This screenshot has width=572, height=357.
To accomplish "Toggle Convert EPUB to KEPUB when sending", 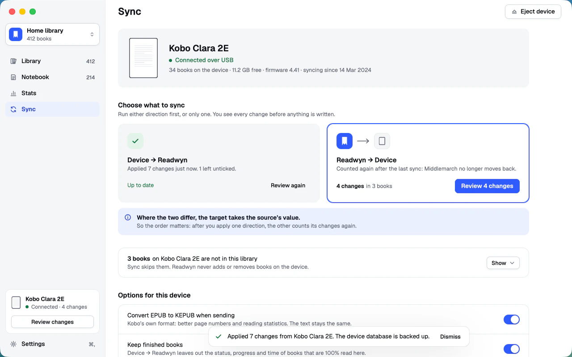I will click(x=512, y=320).
